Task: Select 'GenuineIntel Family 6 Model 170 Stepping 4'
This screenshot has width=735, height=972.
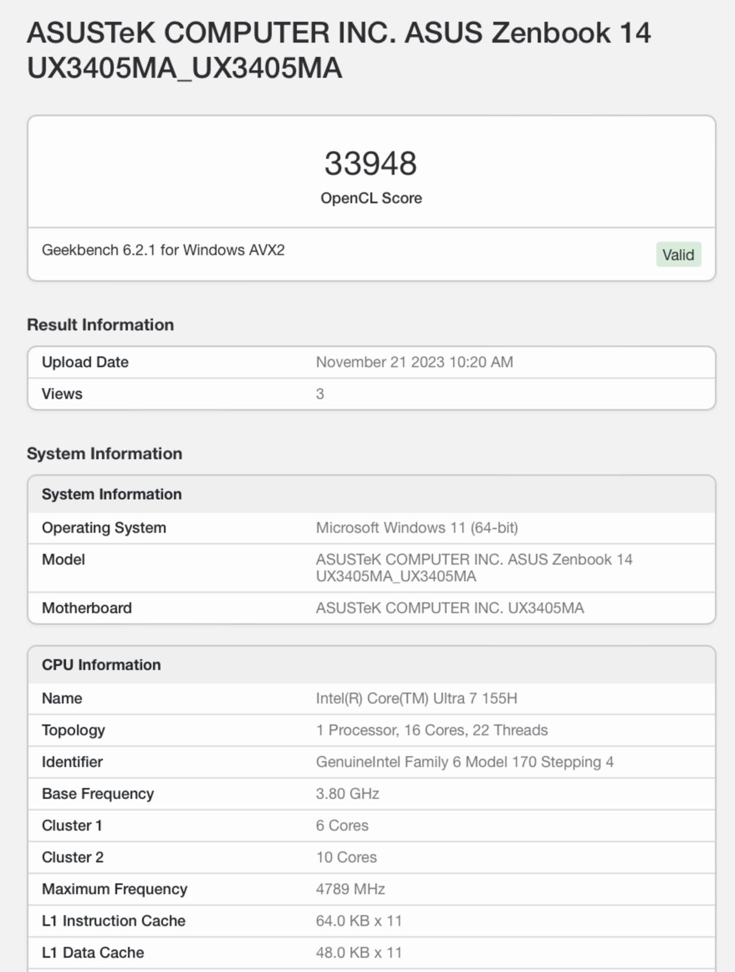Action: click(465, 762)
